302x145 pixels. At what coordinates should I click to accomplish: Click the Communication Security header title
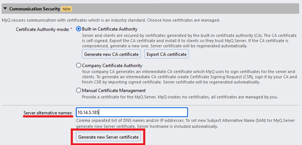click(34, 8)
